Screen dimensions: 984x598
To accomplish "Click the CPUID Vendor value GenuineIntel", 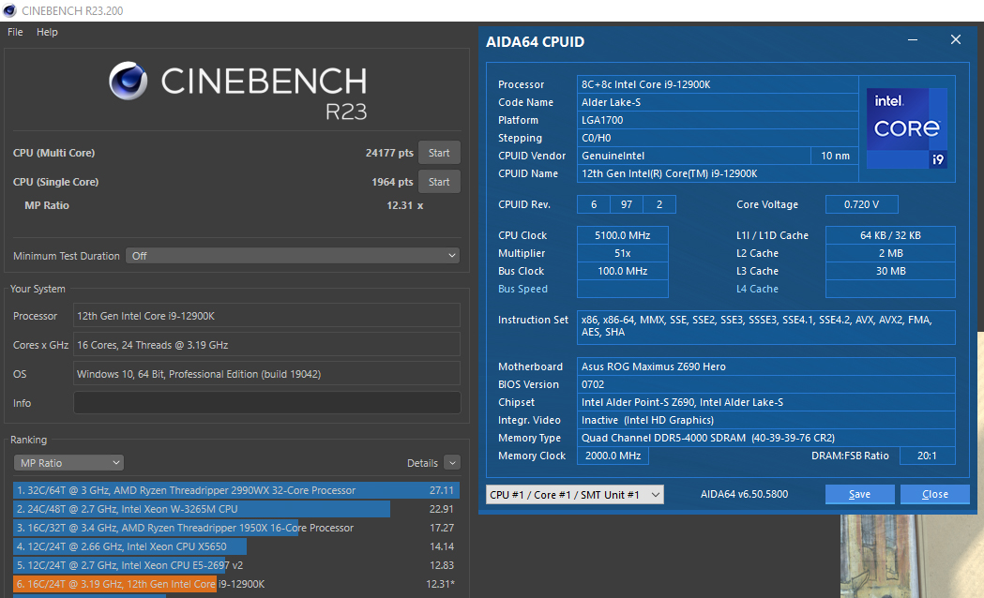I will pos(693,156).
